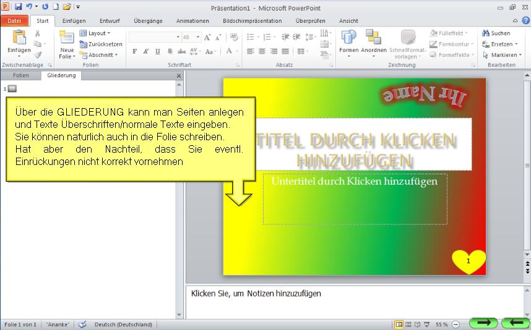Toggle italic formatting (K button)
The image size is (531, 330).
pos(146,51)
